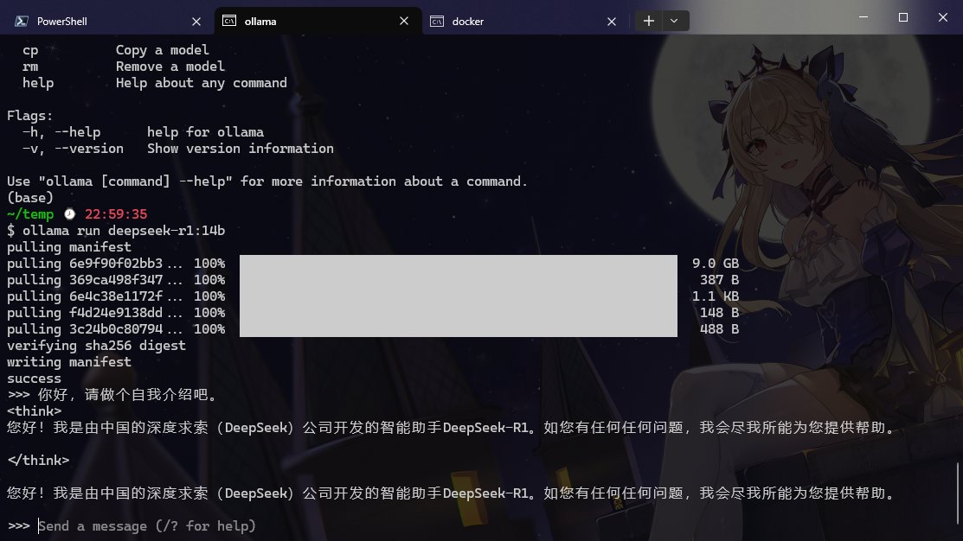
Task: Click the clock icon in prompt
Action: 69,214
